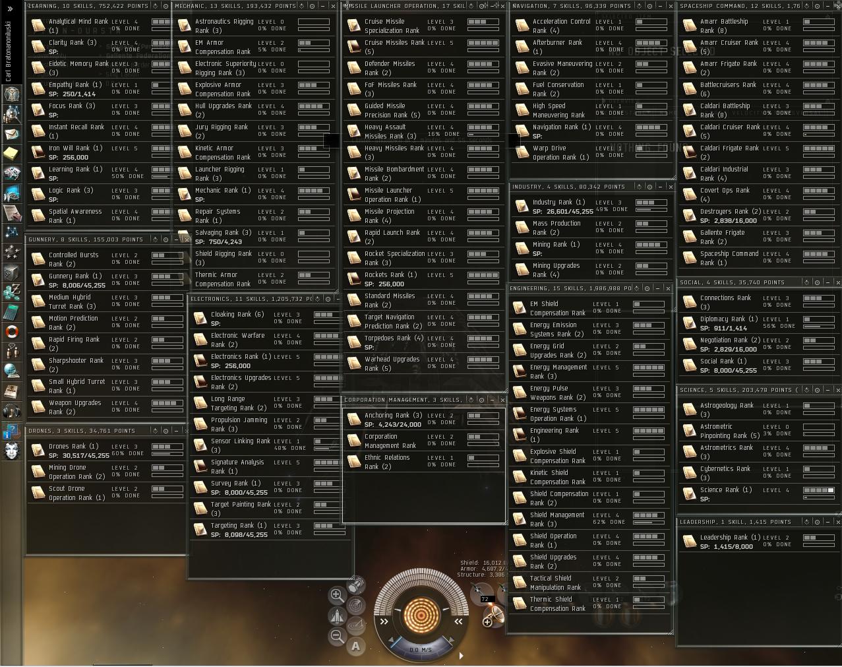Viewport: 842px width, 667px height.
Task: Open the yellow notepad icon in sidebar
Action: [13, 153]
